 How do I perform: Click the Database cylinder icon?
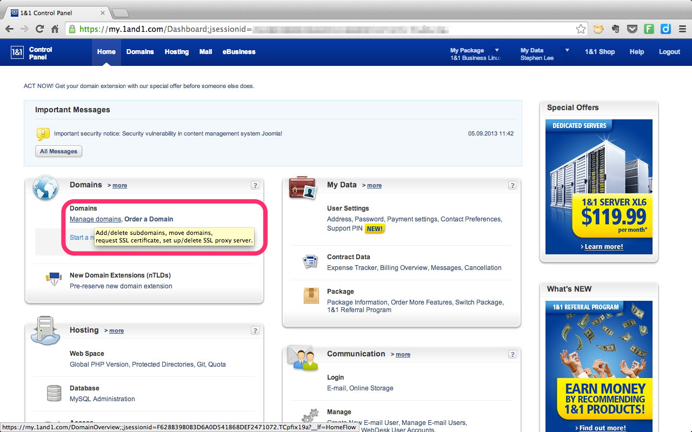point(54,393)
